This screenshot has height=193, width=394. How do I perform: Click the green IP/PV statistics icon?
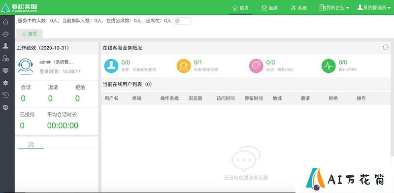click(x=328, y=66)
